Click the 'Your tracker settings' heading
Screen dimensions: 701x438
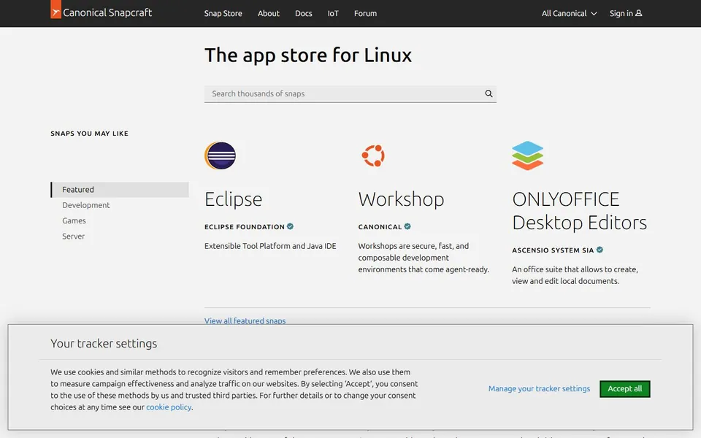coord(104,343)
